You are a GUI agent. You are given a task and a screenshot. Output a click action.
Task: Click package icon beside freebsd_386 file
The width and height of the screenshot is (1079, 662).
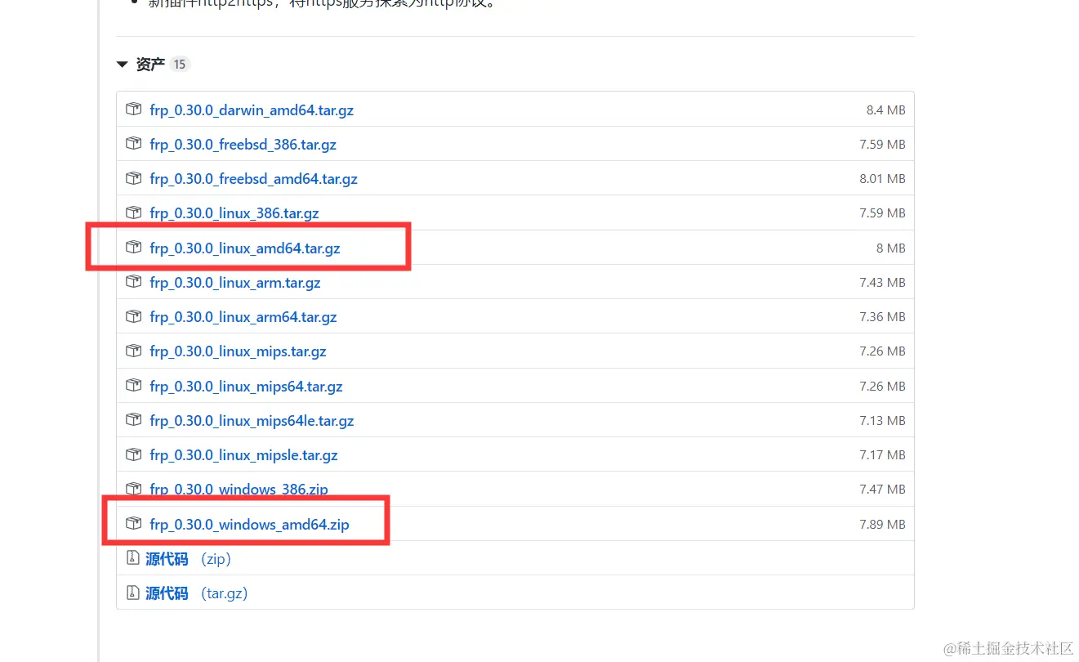point(133,144)
